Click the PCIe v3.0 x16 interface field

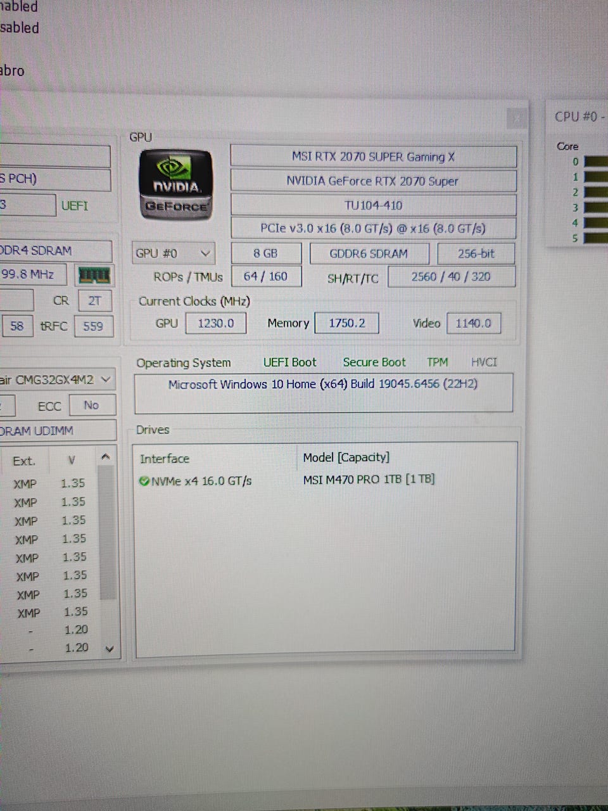click(x=373, y=228)
